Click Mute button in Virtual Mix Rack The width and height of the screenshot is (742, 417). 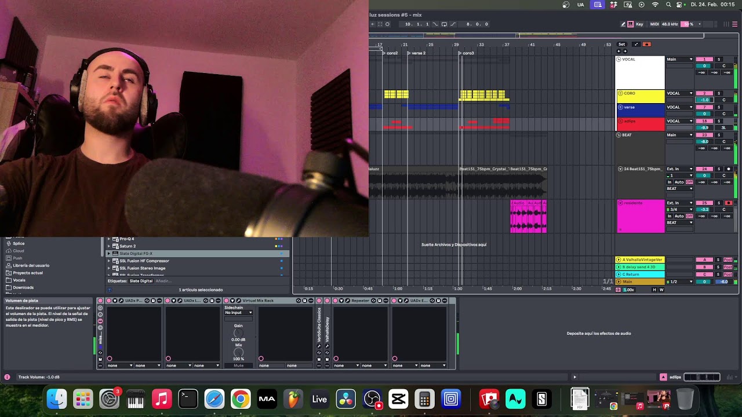[x=238, y=365]
